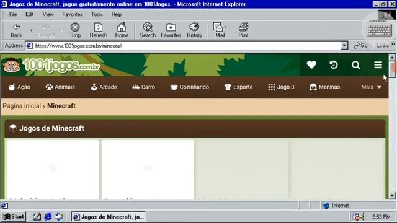Open site search with the magnifier icon

(355, 65)
